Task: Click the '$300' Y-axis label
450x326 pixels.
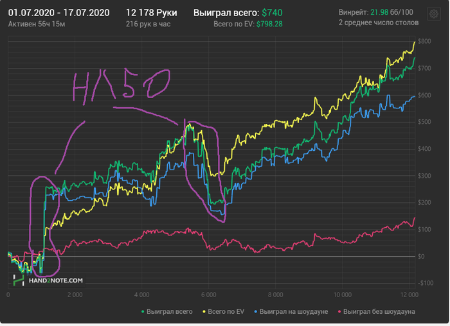Action: [x=424, y=176]
